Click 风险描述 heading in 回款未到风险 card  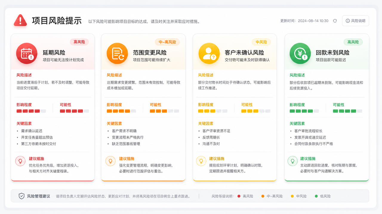click(x=297, y=75)
